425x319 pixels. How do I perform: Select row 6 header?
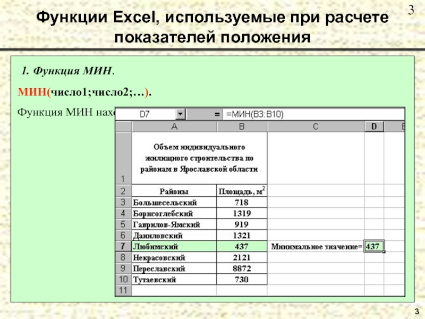123,235
